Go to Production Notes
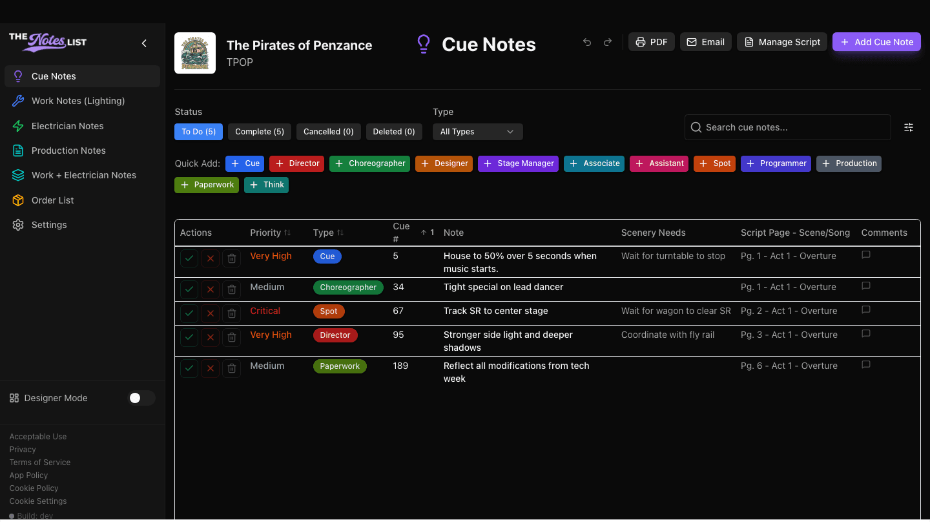This screenshot has width=930, height=522. tap(83, 151)
